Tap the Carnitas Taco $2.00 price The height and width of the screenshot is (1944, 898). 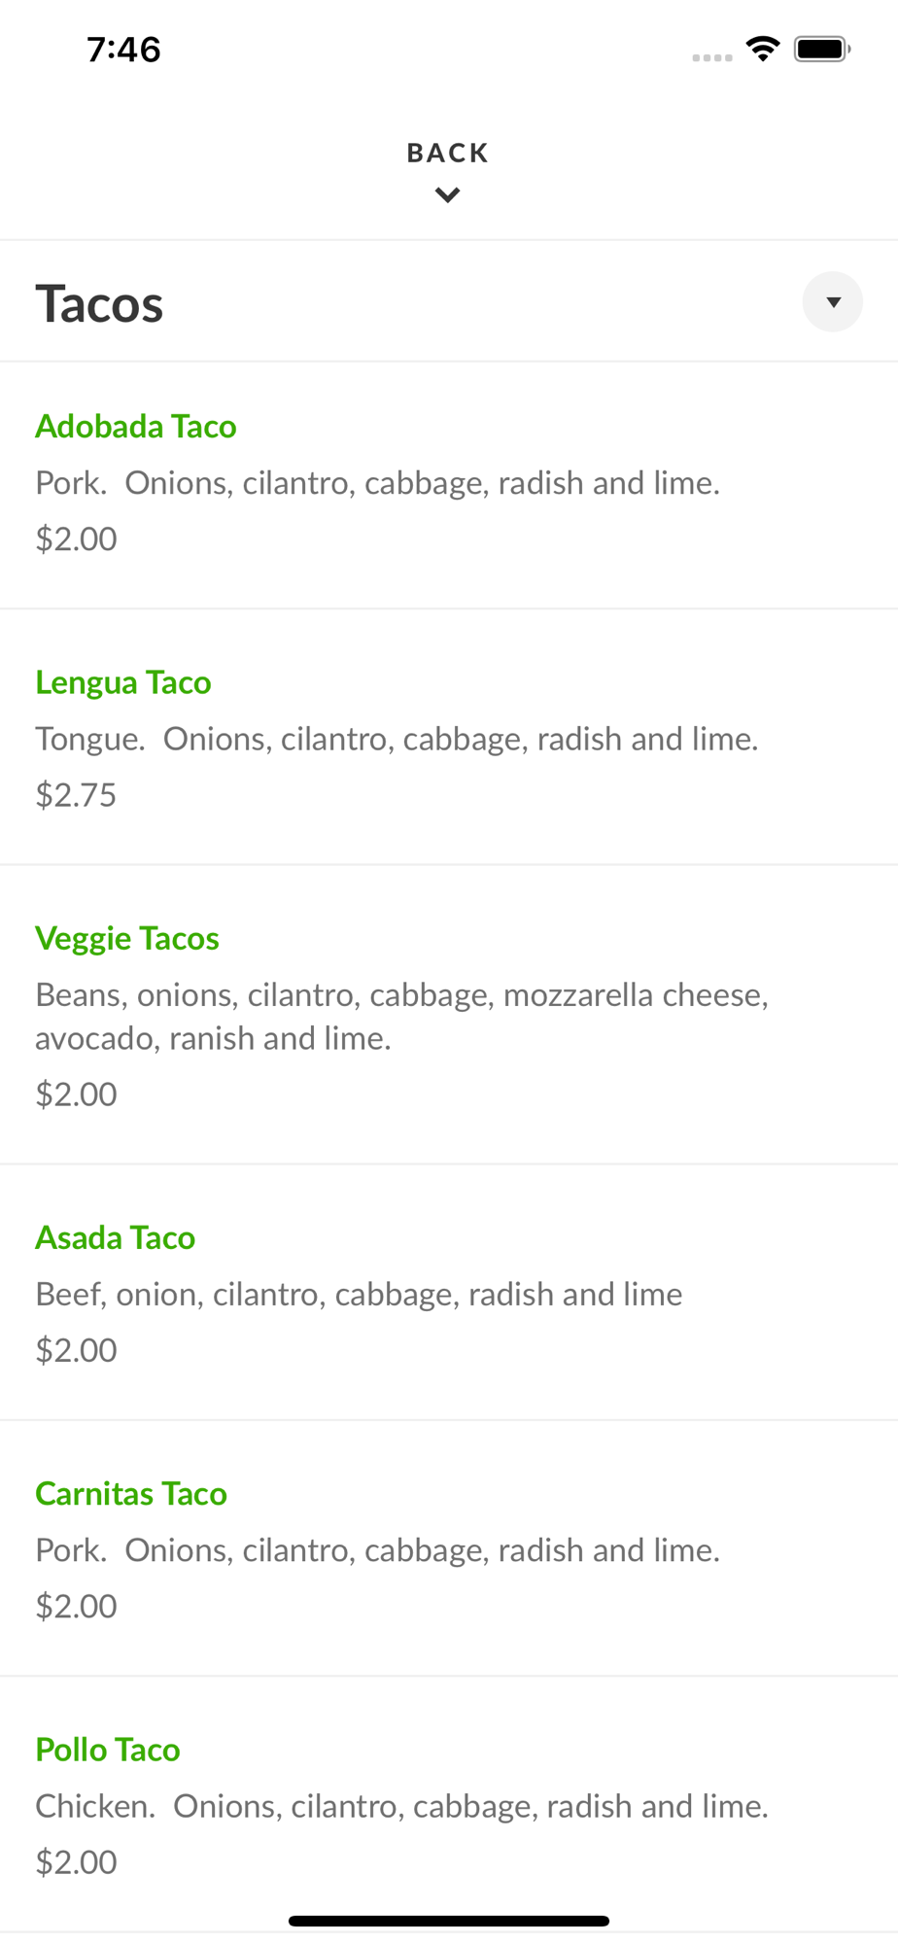pos(76,1606)
